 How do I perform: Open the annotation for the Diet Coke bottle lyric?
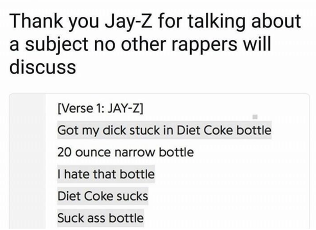tap(164, 130)
